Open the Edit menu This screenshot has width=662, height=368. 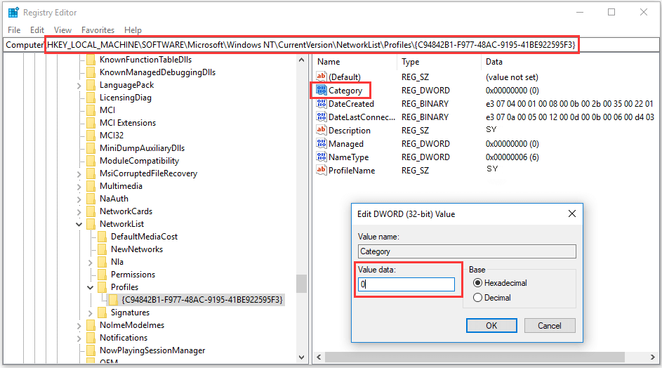[x=37, y=30]
